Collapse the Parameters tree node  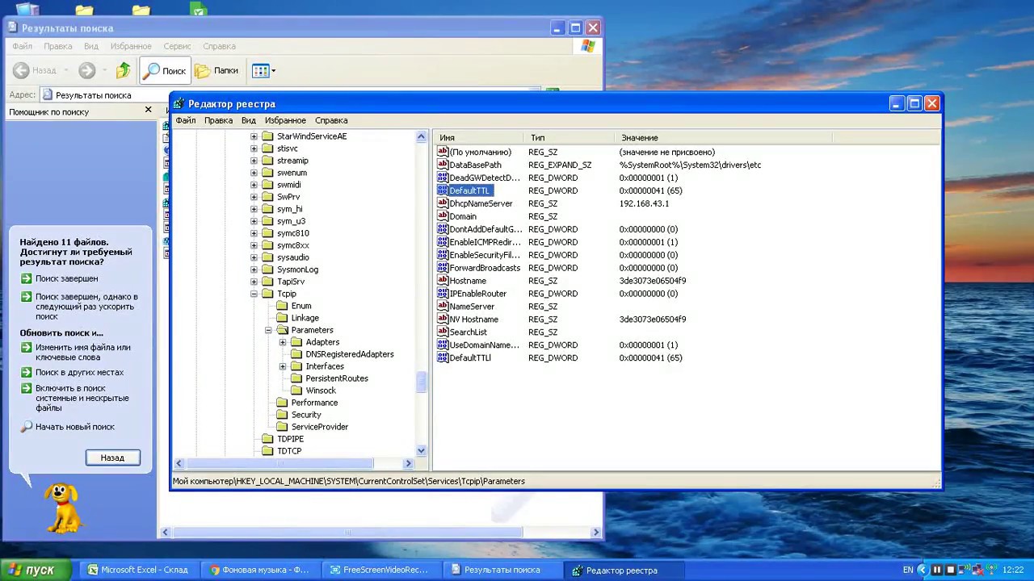(268, 330)
